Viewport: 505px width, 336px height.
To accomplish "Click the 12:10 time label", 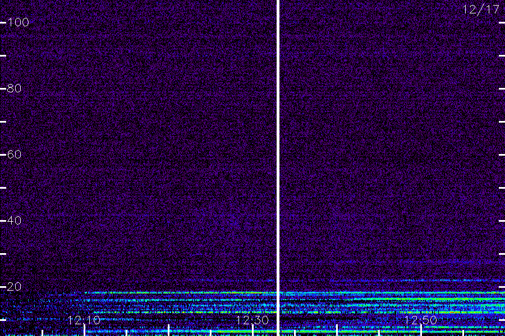I will [84, 320].
